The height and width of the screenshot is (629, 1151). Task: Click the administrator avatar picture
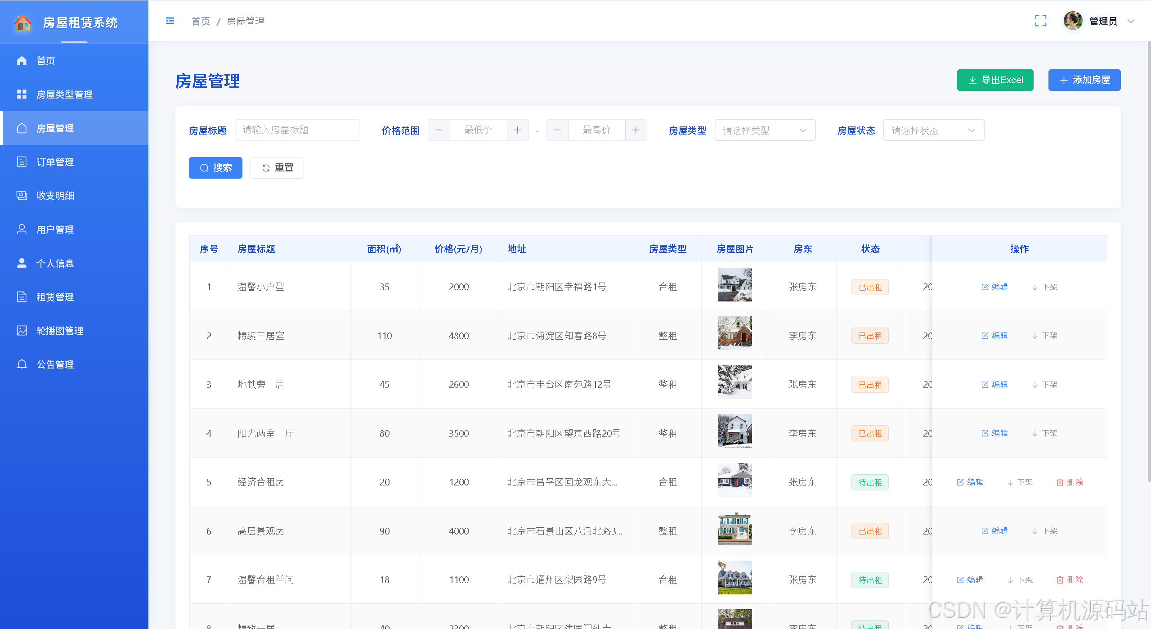click(1073, 21)
